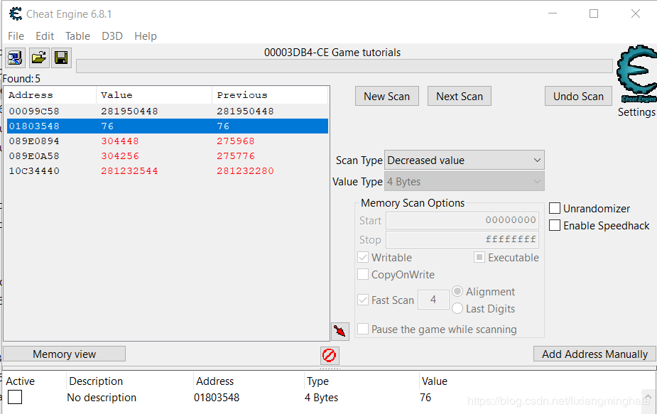Viewport: 657px width, 414px height.
Task: Click the red no-entry clear list icon
Action: point(329,355)
